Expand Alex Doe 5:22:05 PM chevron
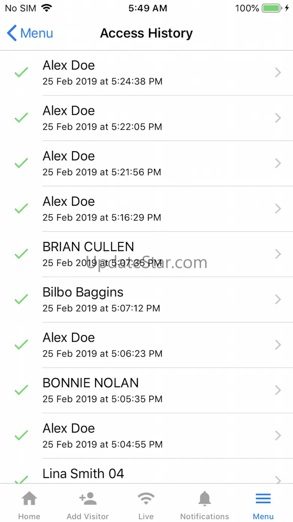This screenshot has height=522, width=293. click(278, 118)
